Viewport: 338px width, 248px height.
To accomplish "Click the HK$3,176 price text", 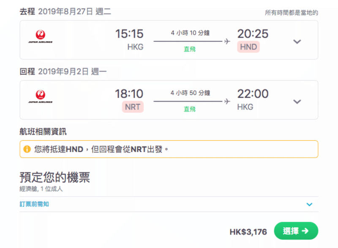I will 248,232.
